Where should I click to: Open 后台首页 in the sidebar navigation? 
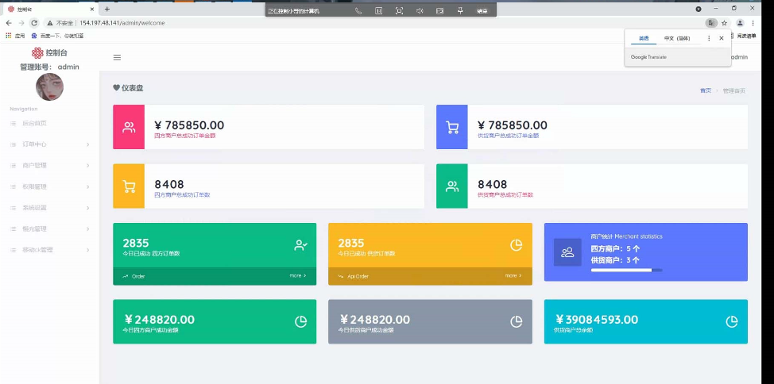pos(34,124)
